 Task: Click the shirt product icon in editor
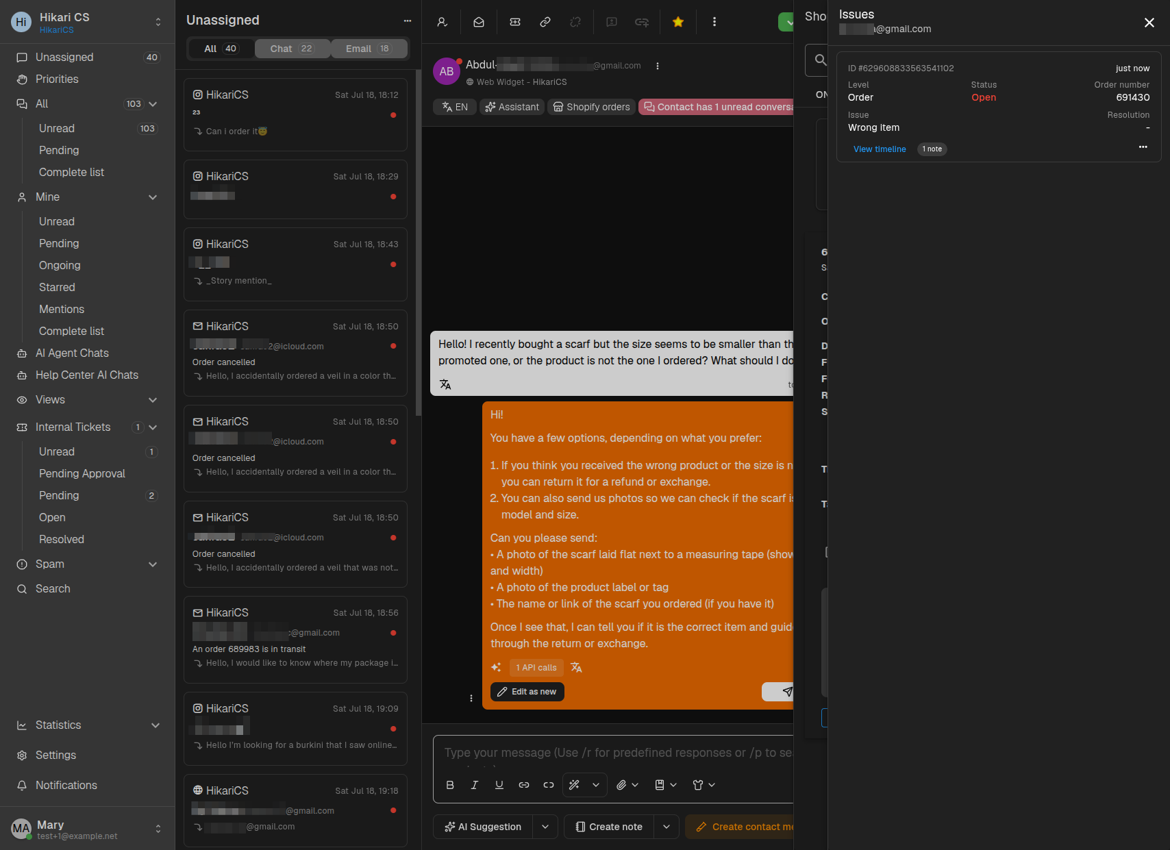[x=698, y=785]
